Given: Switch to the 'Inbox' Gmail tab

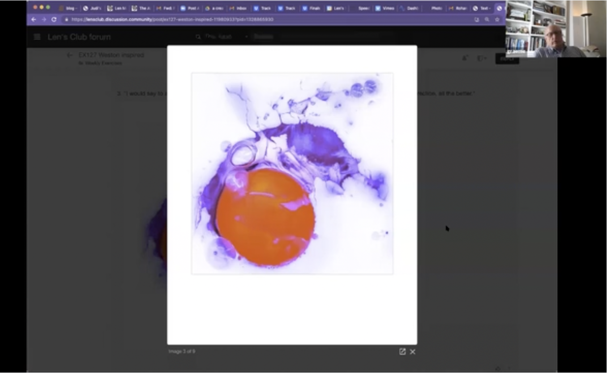Looking at the screenshot, I should coord(238,8).
